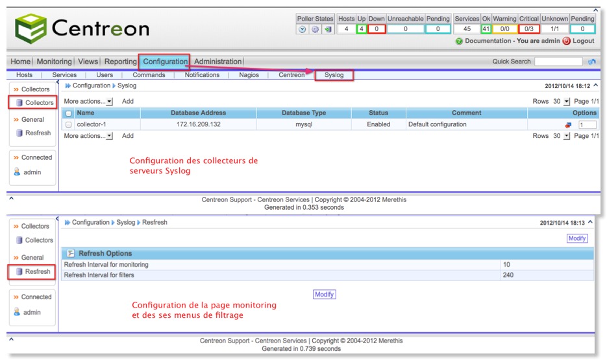Click the Add link above the table
Viewport: 607px width, 360px height.
[x=128, y=102]
